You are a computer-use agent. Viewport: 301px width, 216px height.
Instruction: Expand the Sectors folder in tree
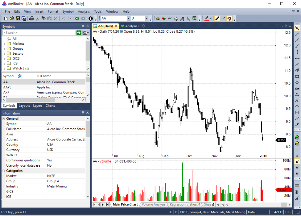[x=4, y=53]
